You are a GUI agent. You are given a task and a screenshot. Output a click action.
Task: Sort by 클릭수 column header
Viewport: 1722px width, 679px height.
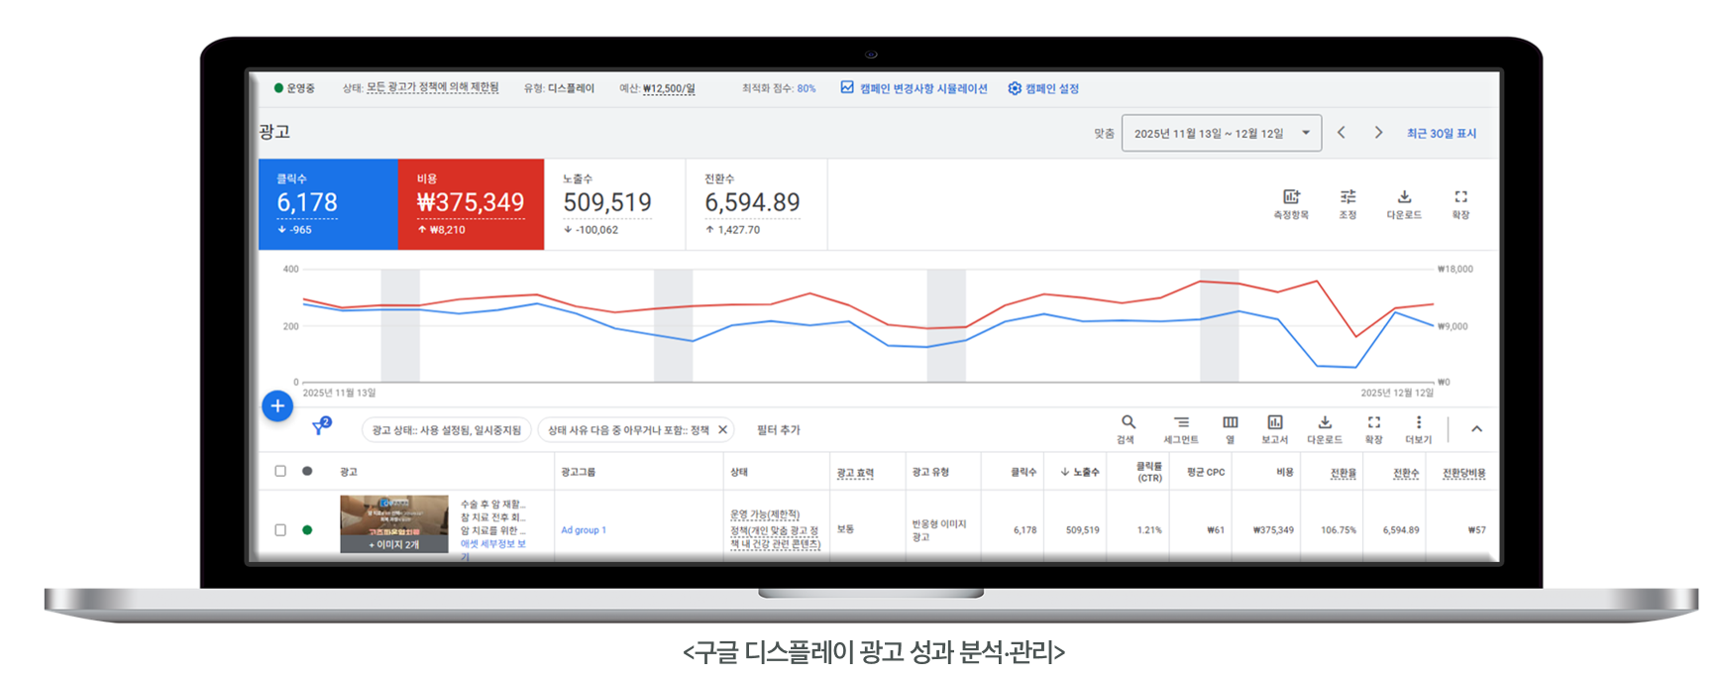[x=1023, y=472]
